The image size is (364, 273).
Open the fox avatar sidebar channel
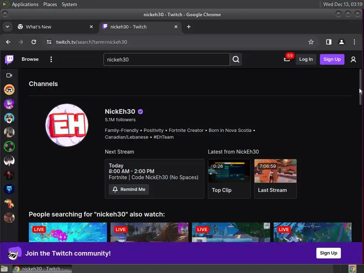click(9, 118)
